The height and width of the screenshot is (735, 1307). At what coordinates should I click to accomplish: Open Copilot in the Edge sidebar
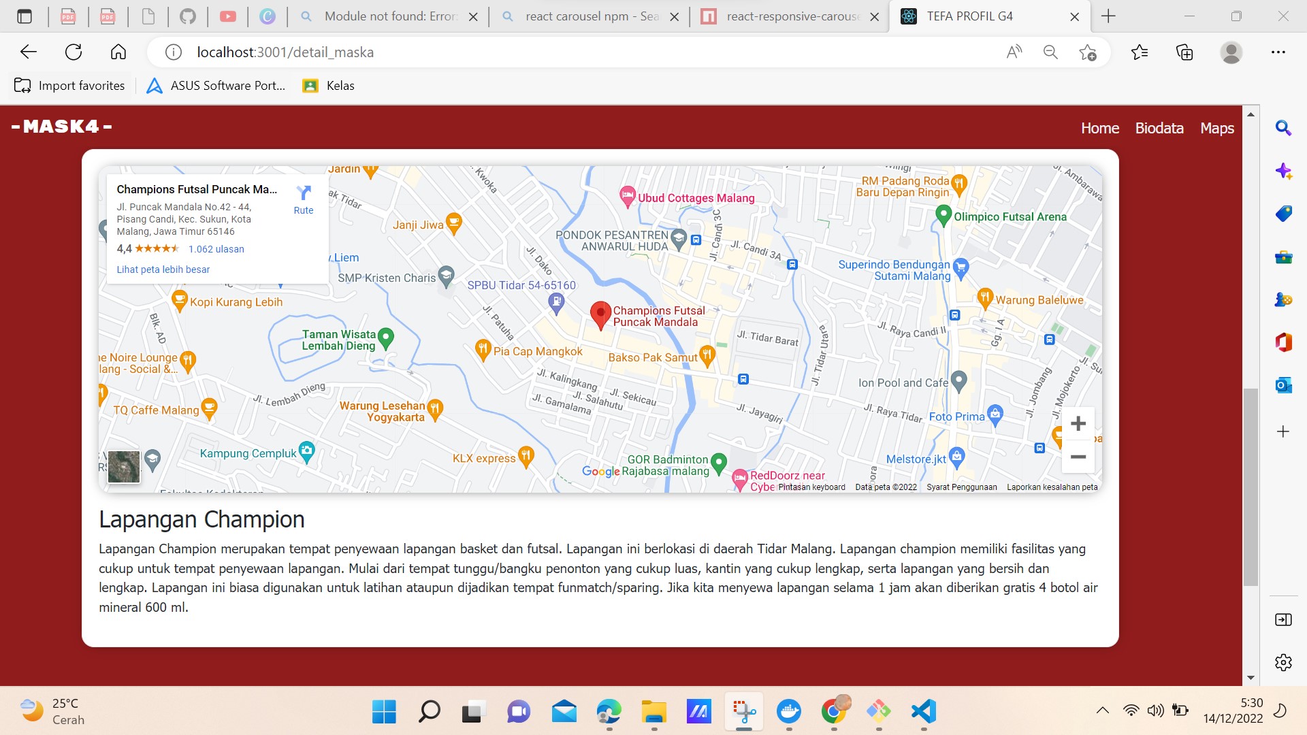coord(1284,171)
